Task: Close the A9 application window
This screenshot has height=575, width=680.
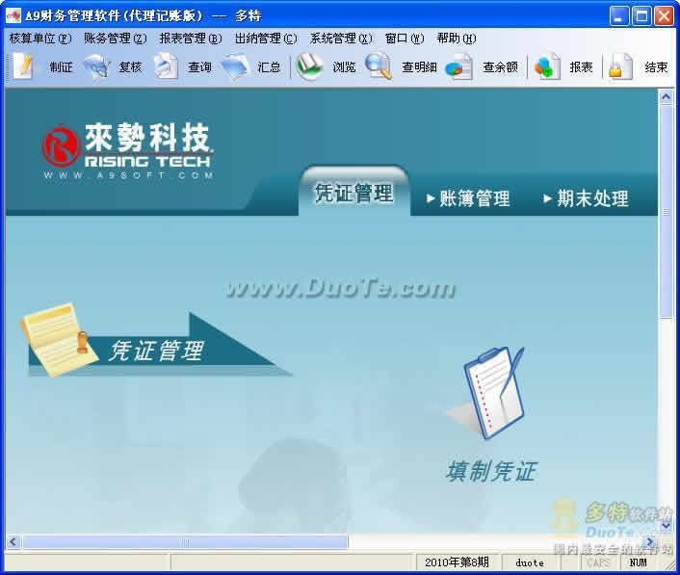Action: [664, 16]
